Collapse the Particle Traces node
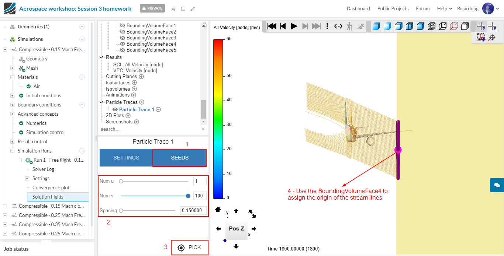Image resolution: width=504 pixels, height=256 pixels. (102, 102)
